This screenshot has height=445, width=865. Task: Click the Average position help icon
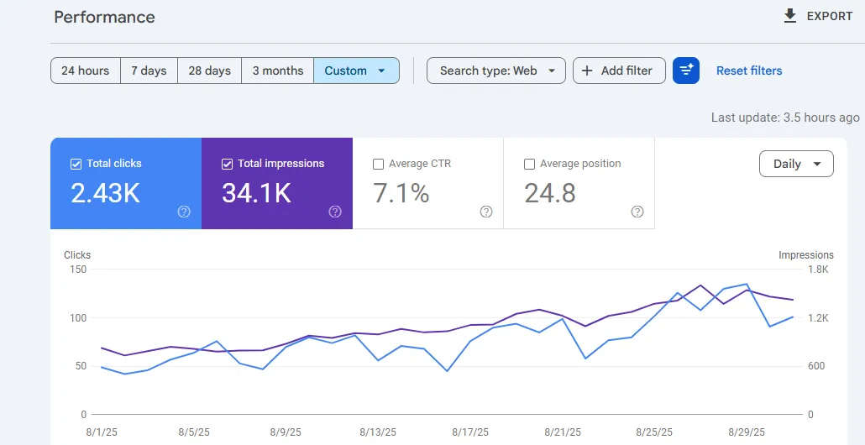tap(637, 212)
